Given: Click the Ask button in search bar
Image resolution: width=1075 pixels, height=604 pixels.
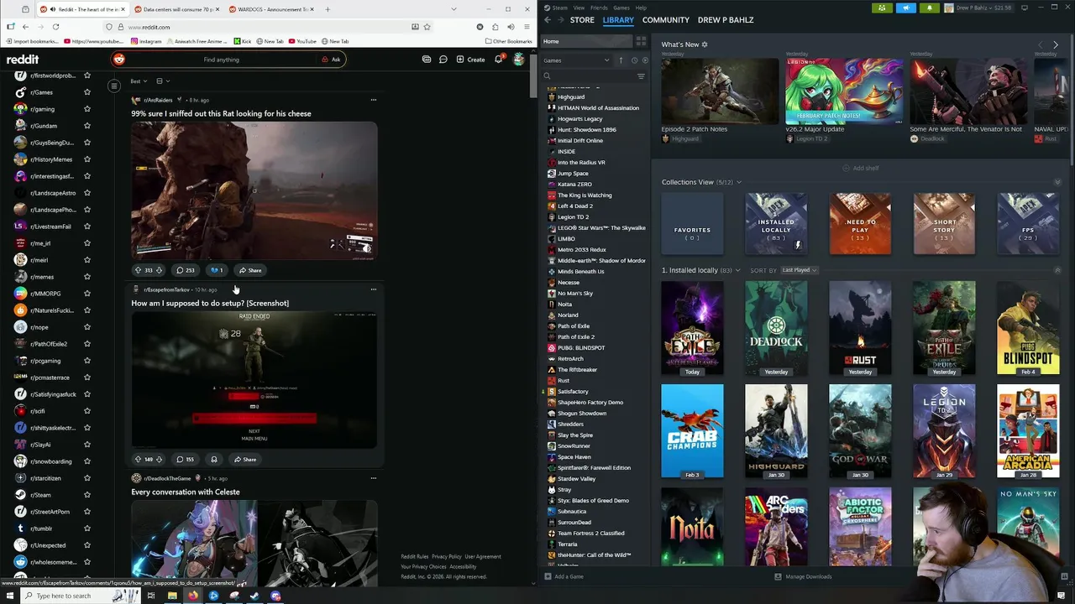Looking at the screenshot, I should tap(331, 60).
